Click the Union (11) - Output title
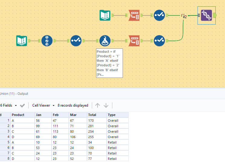 point(14,94)
